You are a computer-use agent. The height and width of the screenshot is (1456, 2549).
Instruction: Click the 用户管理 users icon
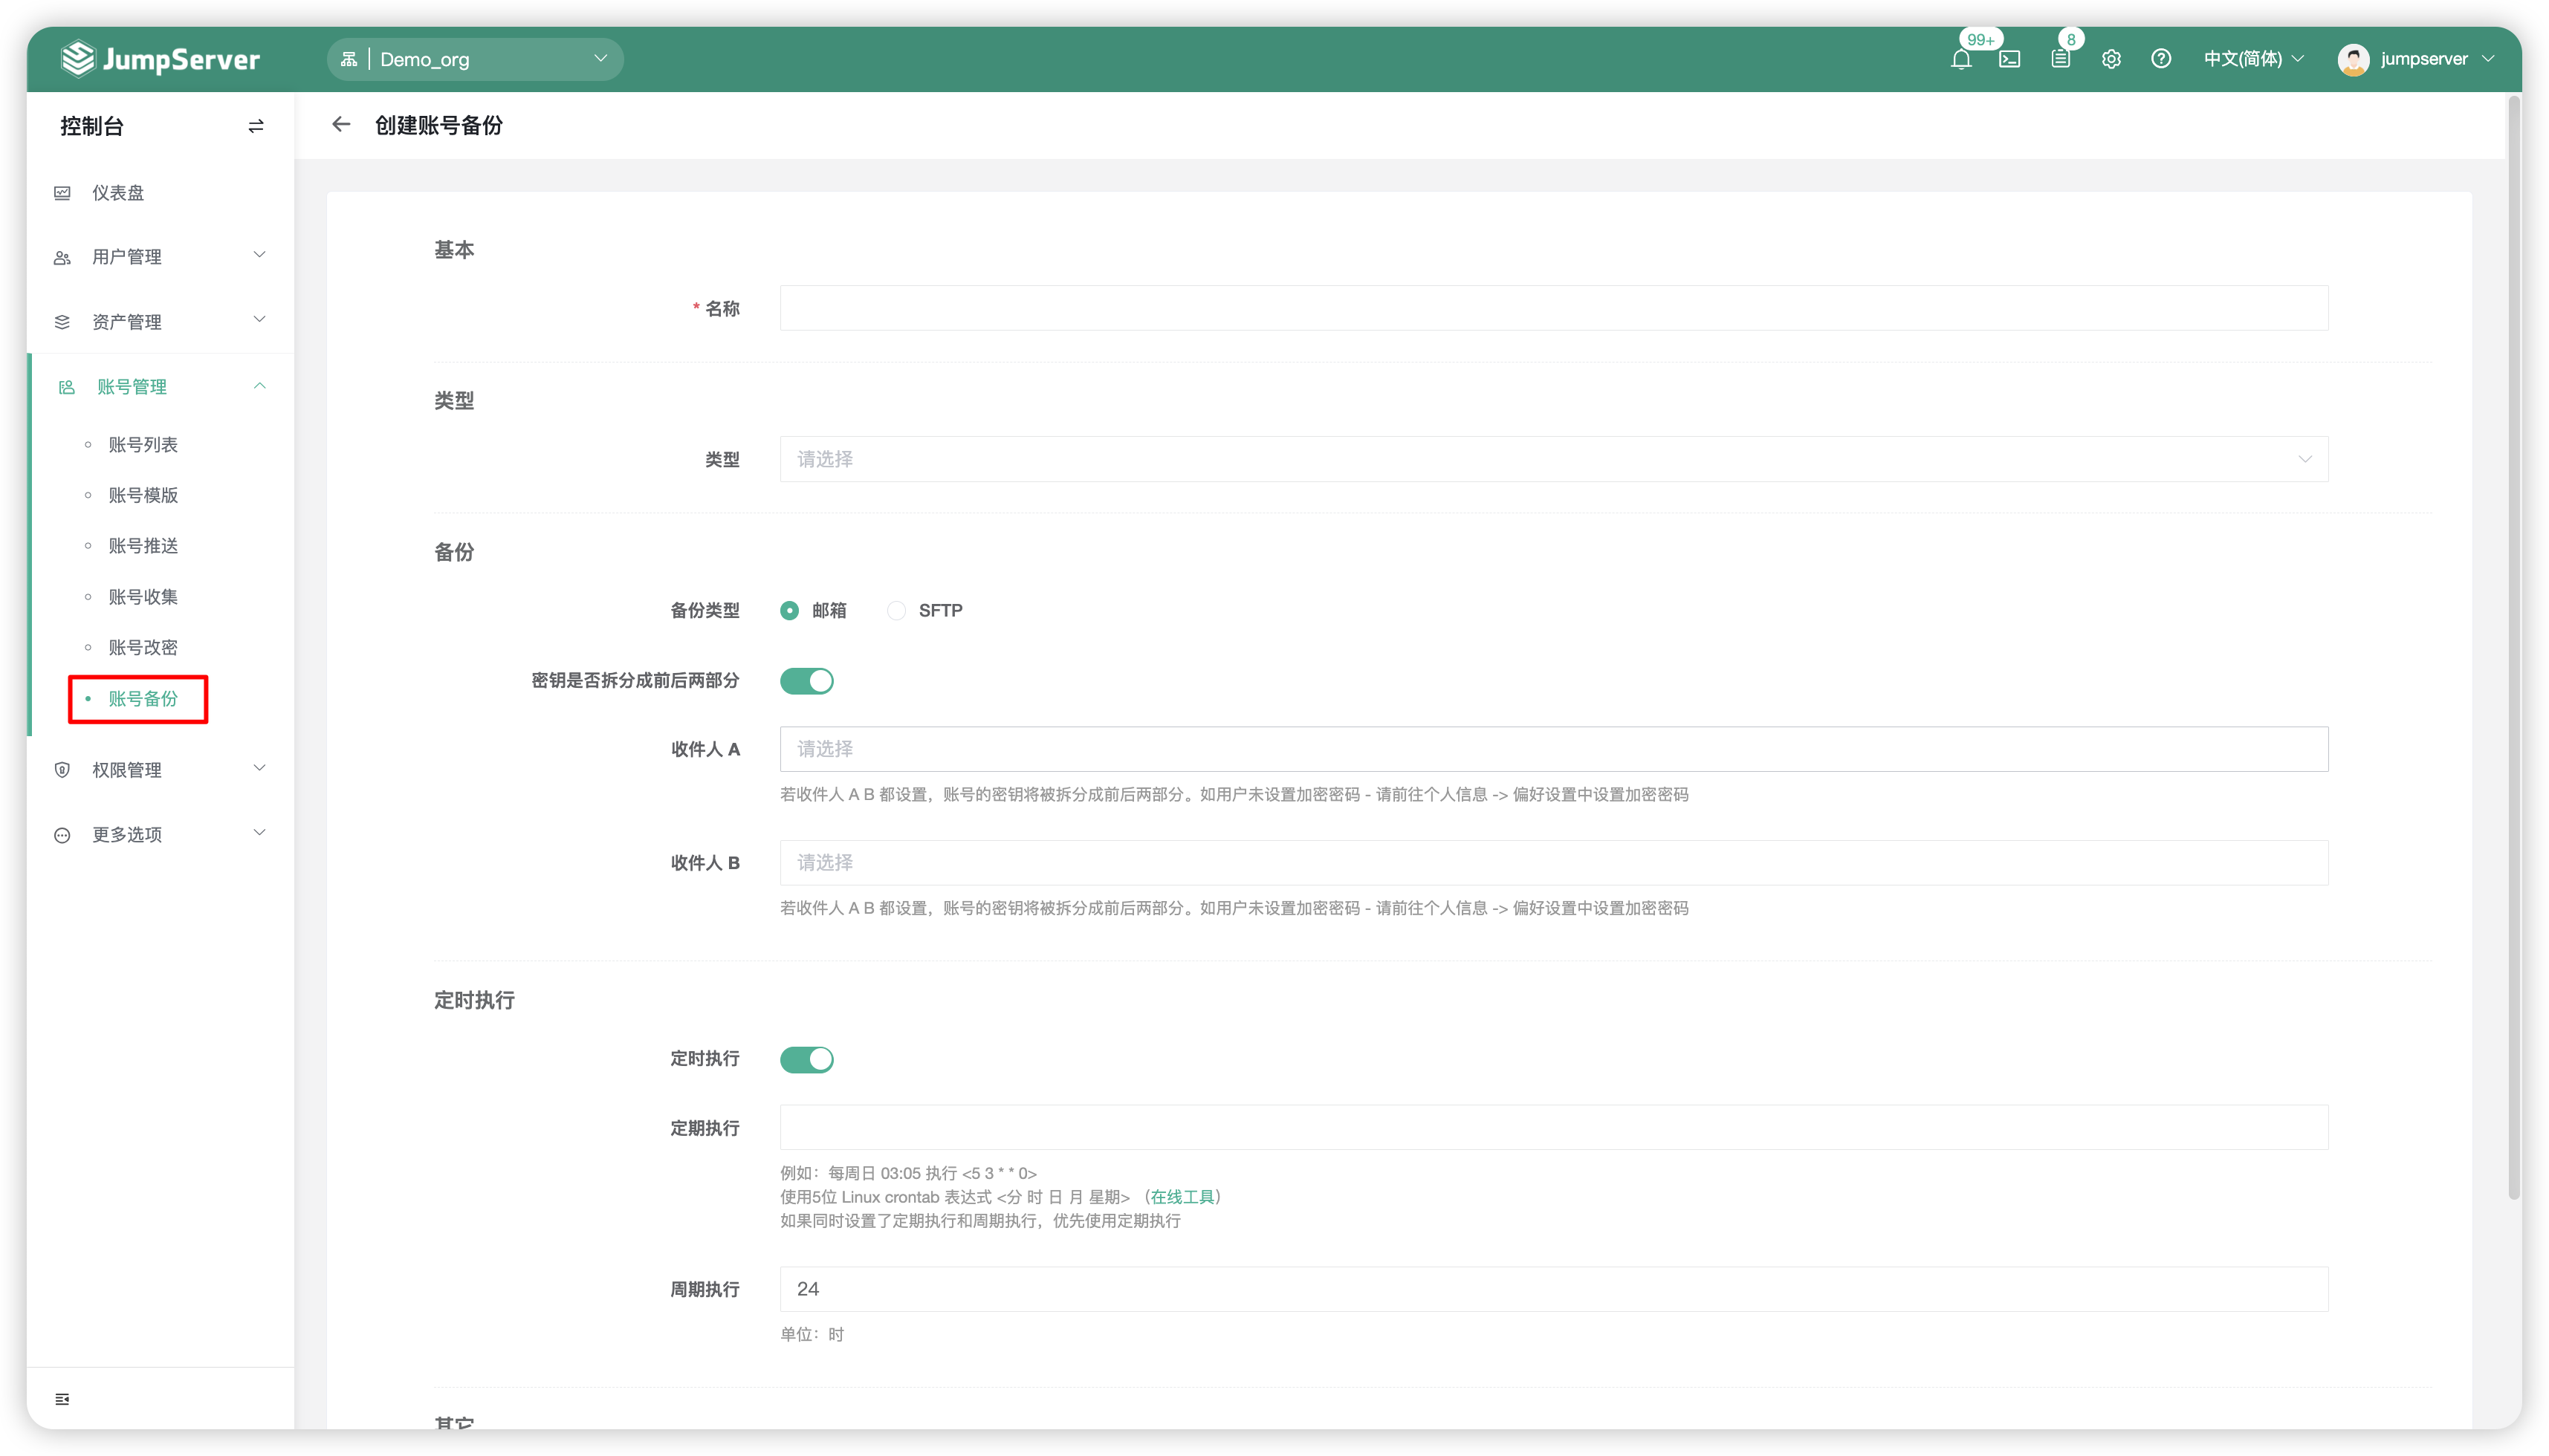[x=62, y=257]
